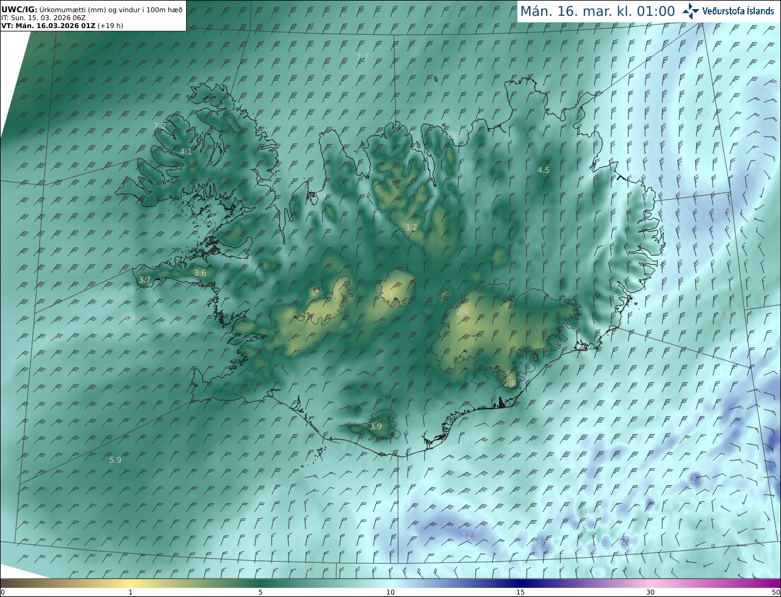
Task: Click the 3.6 value on Snæfellsnes peninsula
Action: point(200,273)
